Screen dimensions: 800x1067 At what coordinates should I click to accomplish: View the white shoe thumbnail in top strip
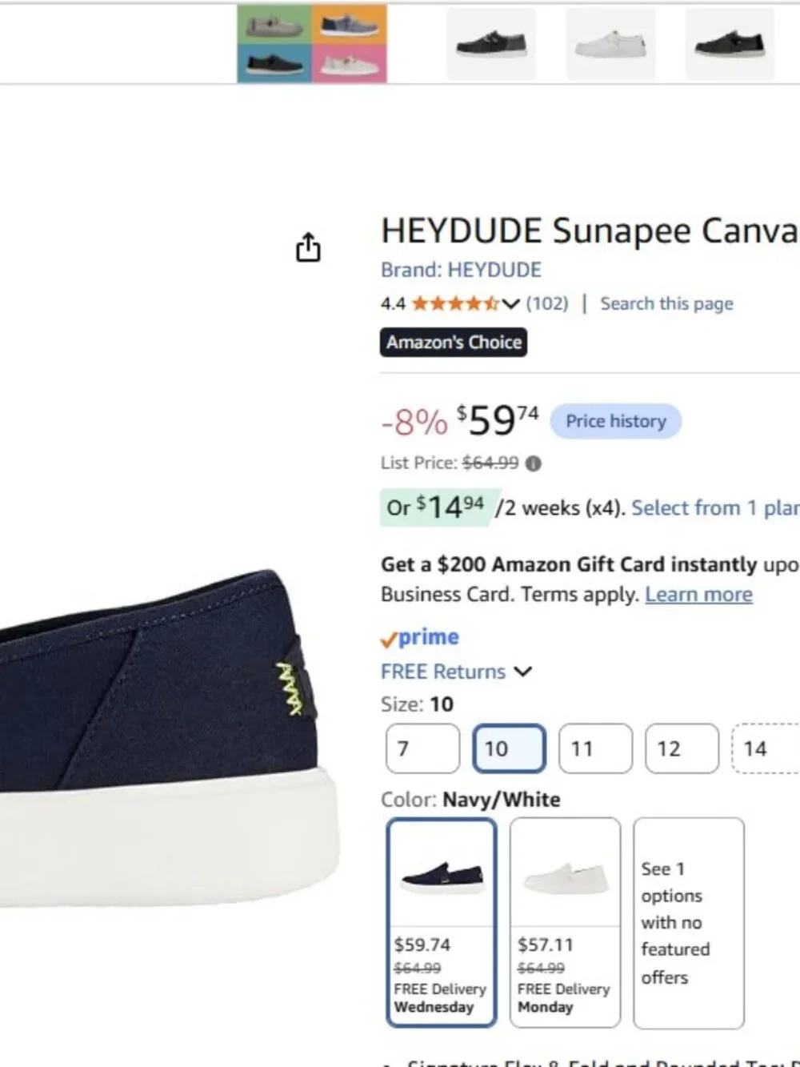click(x=610, y=43)
